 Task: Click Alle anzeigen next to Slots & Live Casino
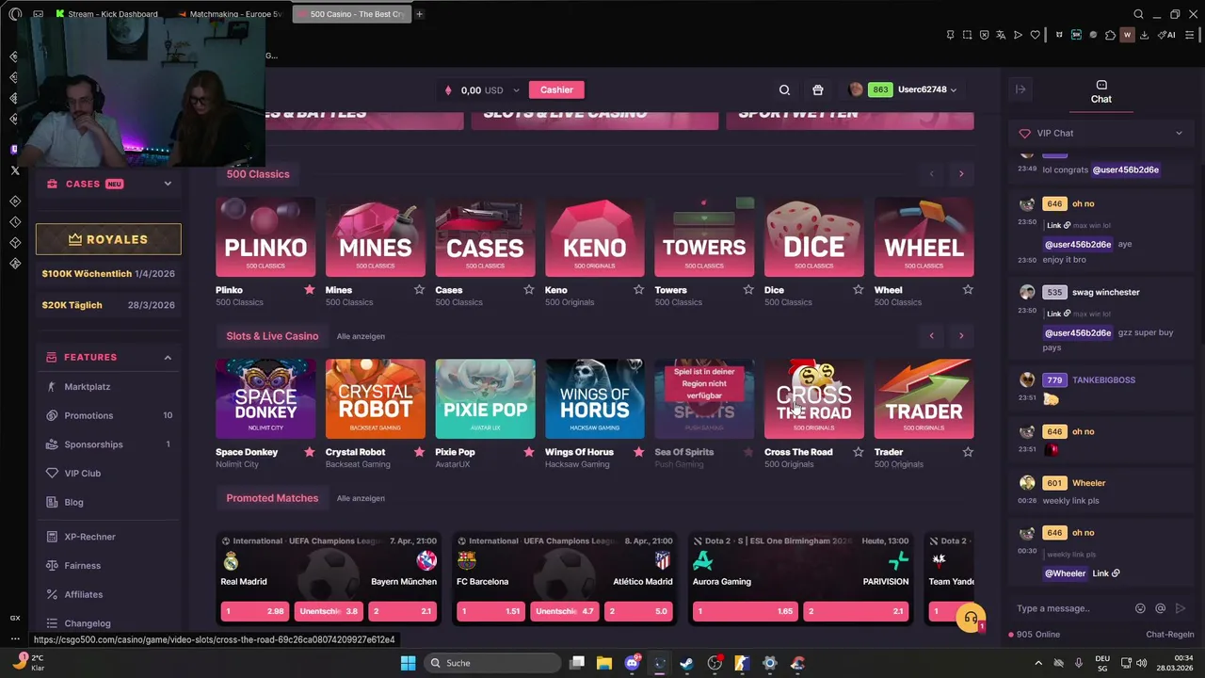click(x=361, y=336)
